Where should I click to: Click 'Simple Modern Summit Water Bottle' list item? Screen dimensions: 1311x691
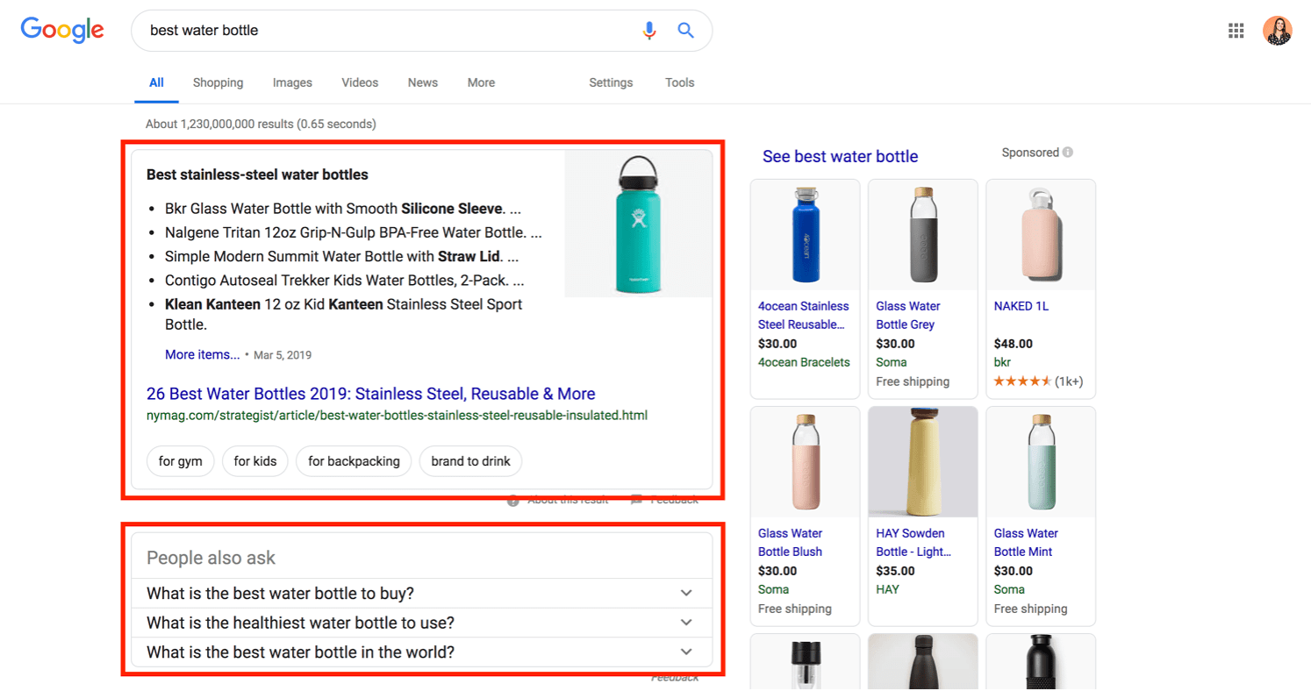point(342,257)
